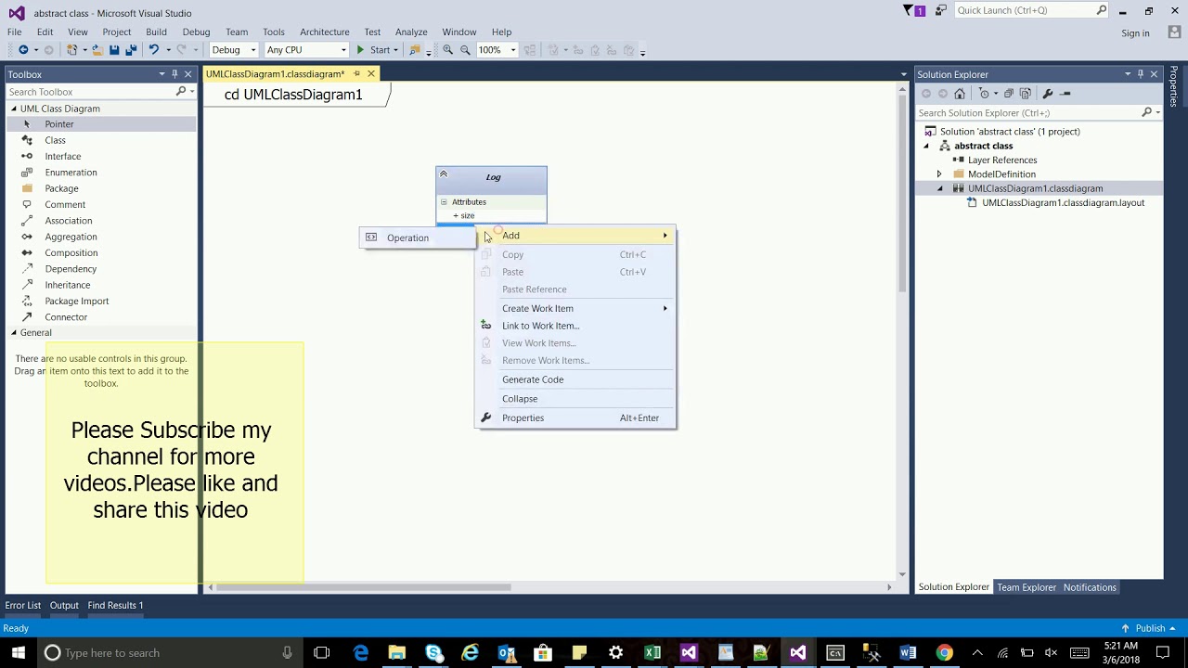Select the Package Import tool

click(76, 301)
